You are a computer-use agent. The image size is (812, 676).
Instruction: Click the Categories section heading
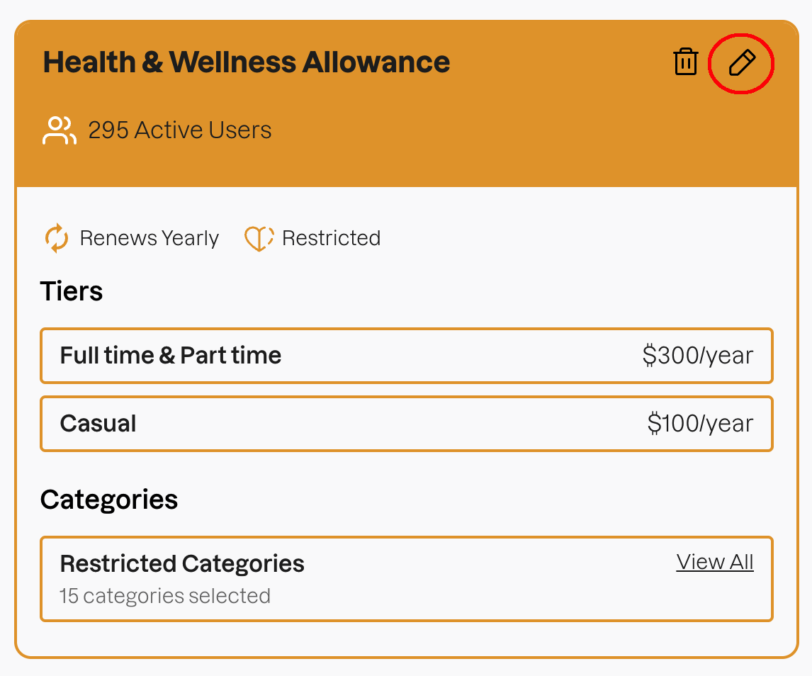pos(109,500)
